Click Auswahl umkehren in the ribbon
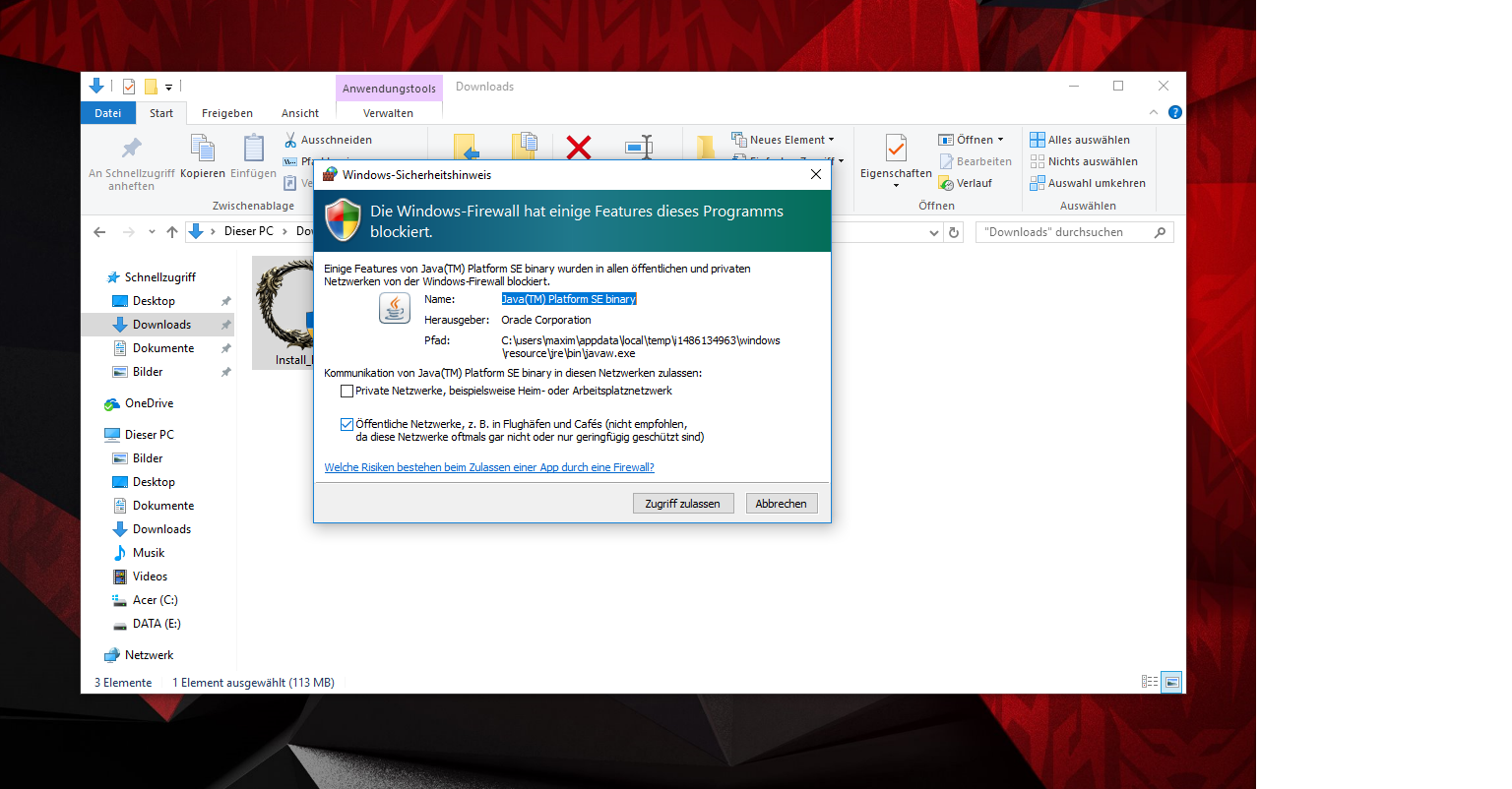 [1088, 183]
